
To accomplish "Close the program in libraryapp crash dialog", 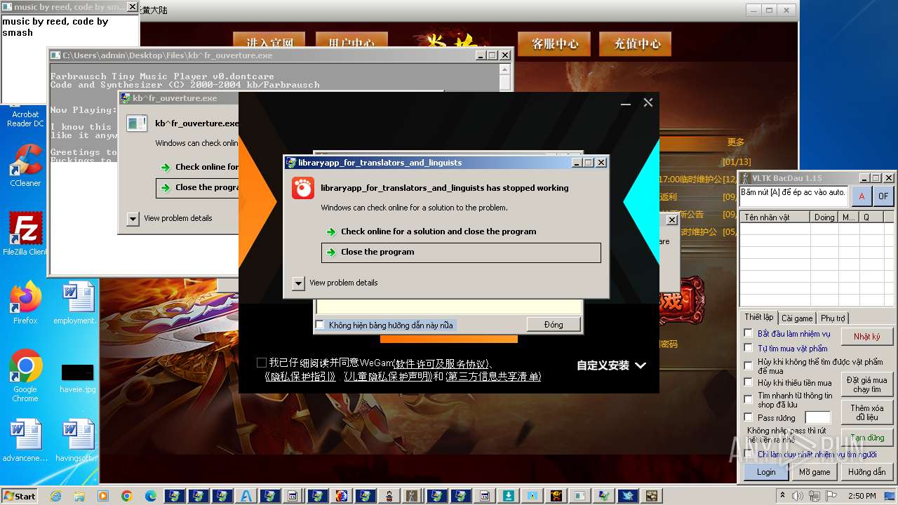I will click(461, 252).
